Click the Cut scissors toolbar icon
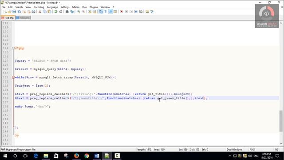The width and height of the screenshot is (284, 160). click(x=39, y=12)
